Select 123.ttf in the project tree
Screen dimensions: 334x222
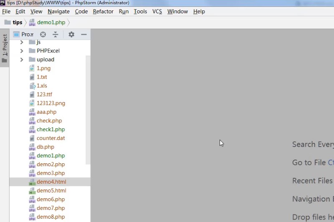[44, 94]
